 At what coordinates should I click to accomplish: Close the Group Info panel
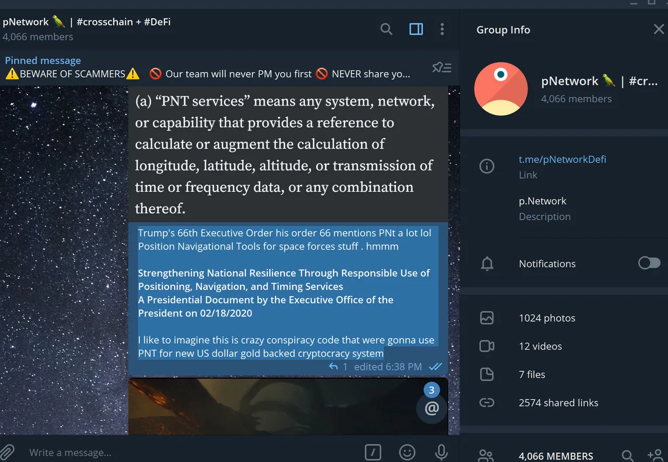[659, 29]
